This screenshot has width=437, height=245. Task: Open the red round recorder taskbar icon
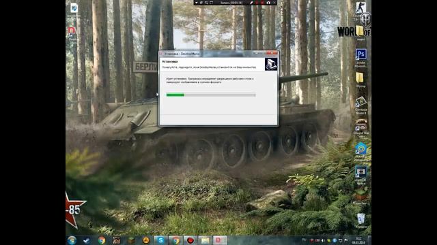pos(191,240)
